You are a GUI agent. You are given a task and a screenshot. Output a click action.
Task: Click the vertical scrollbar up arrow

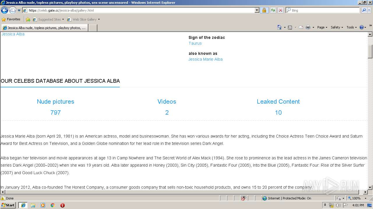tap(370, 34)
